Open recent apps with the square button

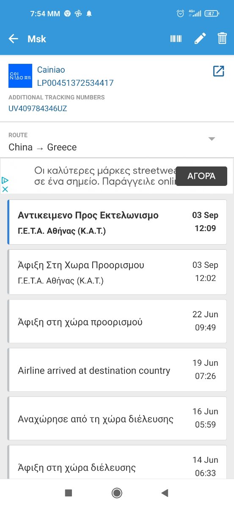click(x=69, y=493)
